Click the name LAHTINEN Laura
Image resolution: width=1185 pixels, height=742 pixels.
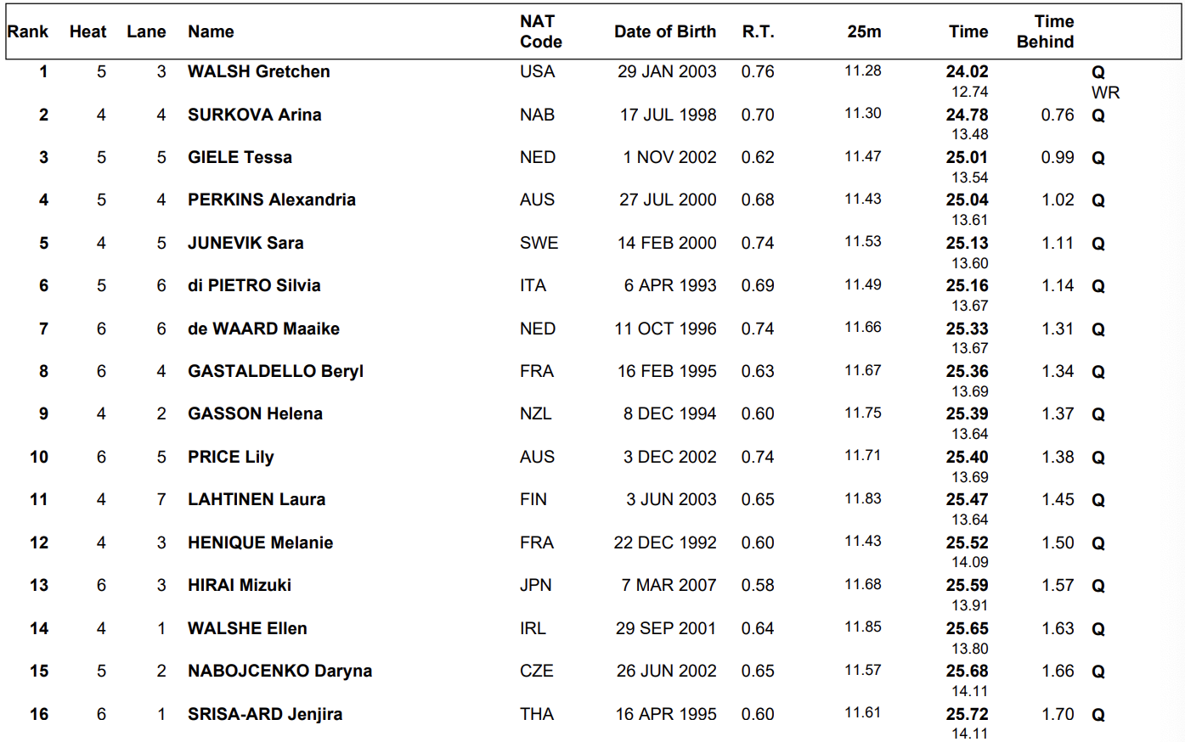click(x=257, y=499)
